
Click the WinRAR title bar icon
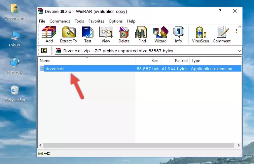pyautogui.click(x=40, y=11)
